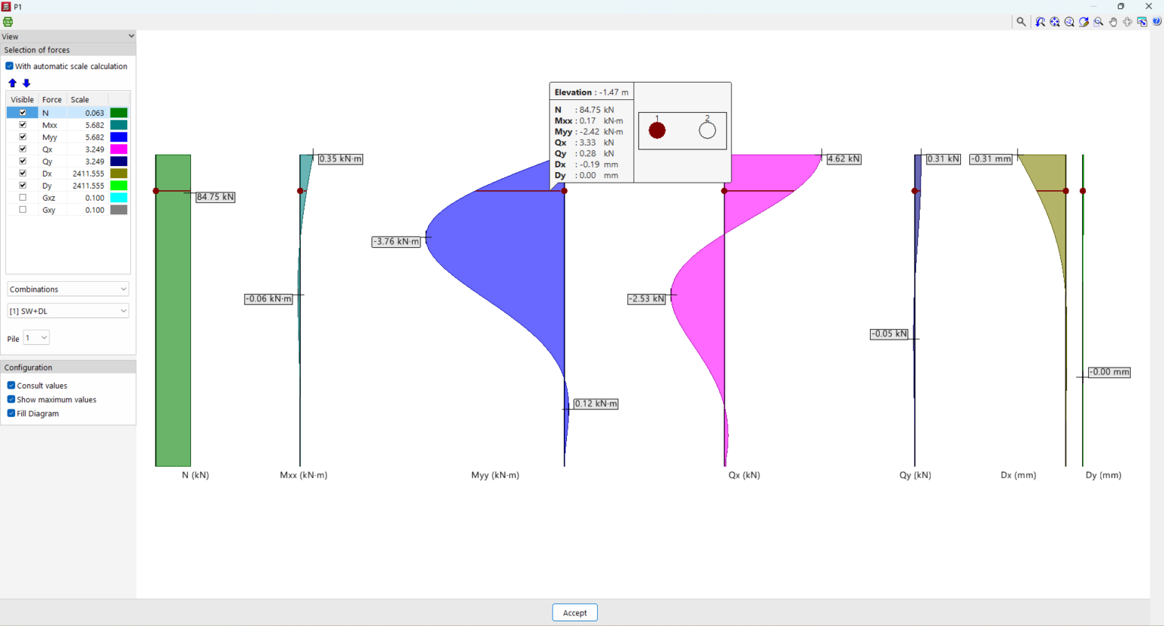Image resolution: width=1164 pixels, height=626 pixels.
Task: Click the Accept button
Action: tap(574, 612)
